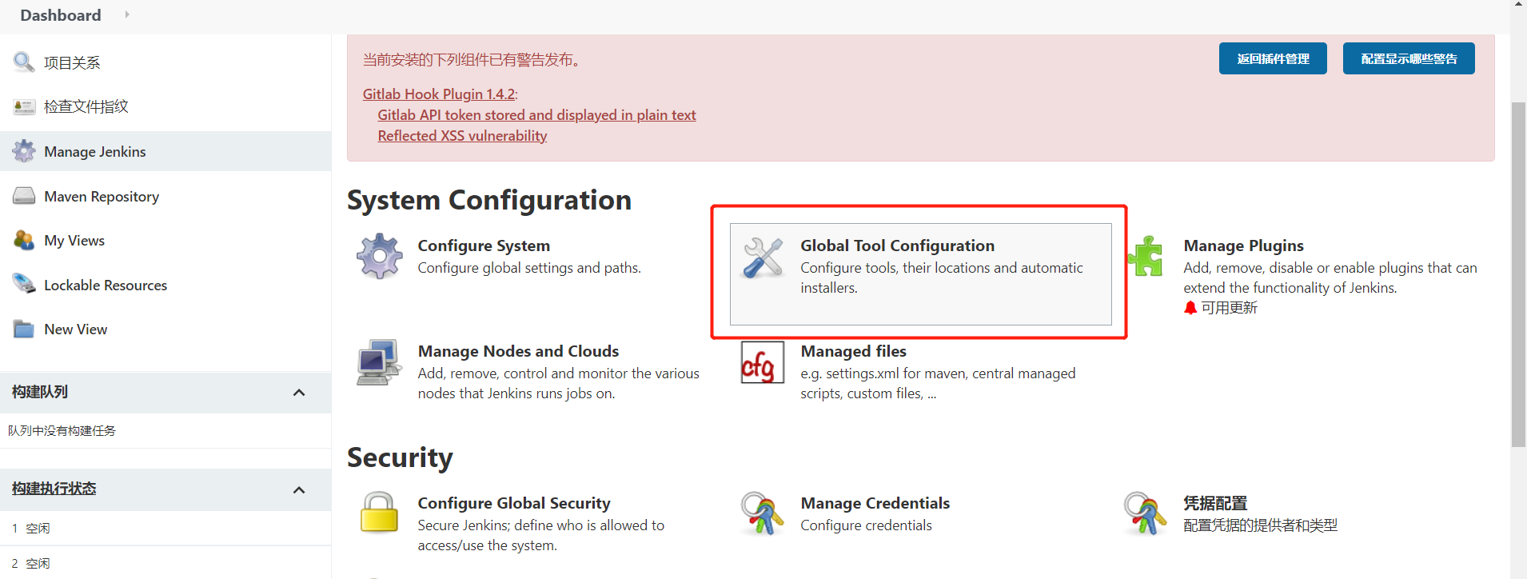The image size is (1527, 579).
Task: Open the Dashboard breadcrumb dropdown arrow
Action: [x=127, y=14]
